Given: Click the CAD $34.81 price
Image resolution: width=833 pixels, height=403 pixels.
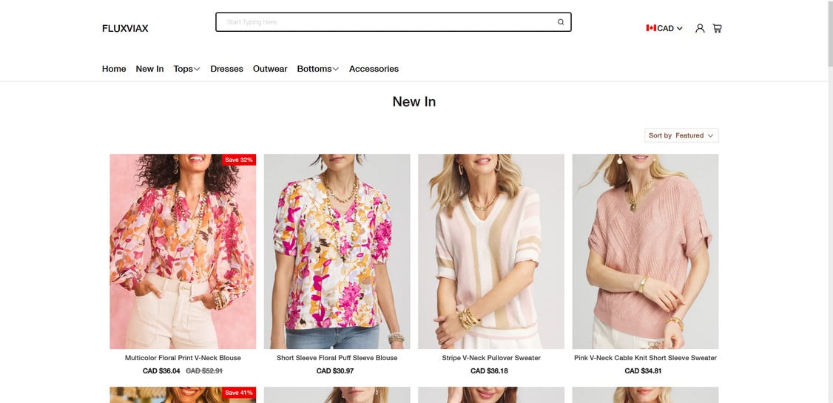Looking at the screenshot, I should [643, 371].
